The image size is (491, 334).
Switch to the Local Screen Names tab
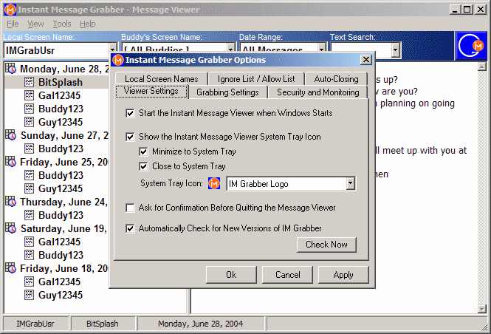[x=161, y=79]
